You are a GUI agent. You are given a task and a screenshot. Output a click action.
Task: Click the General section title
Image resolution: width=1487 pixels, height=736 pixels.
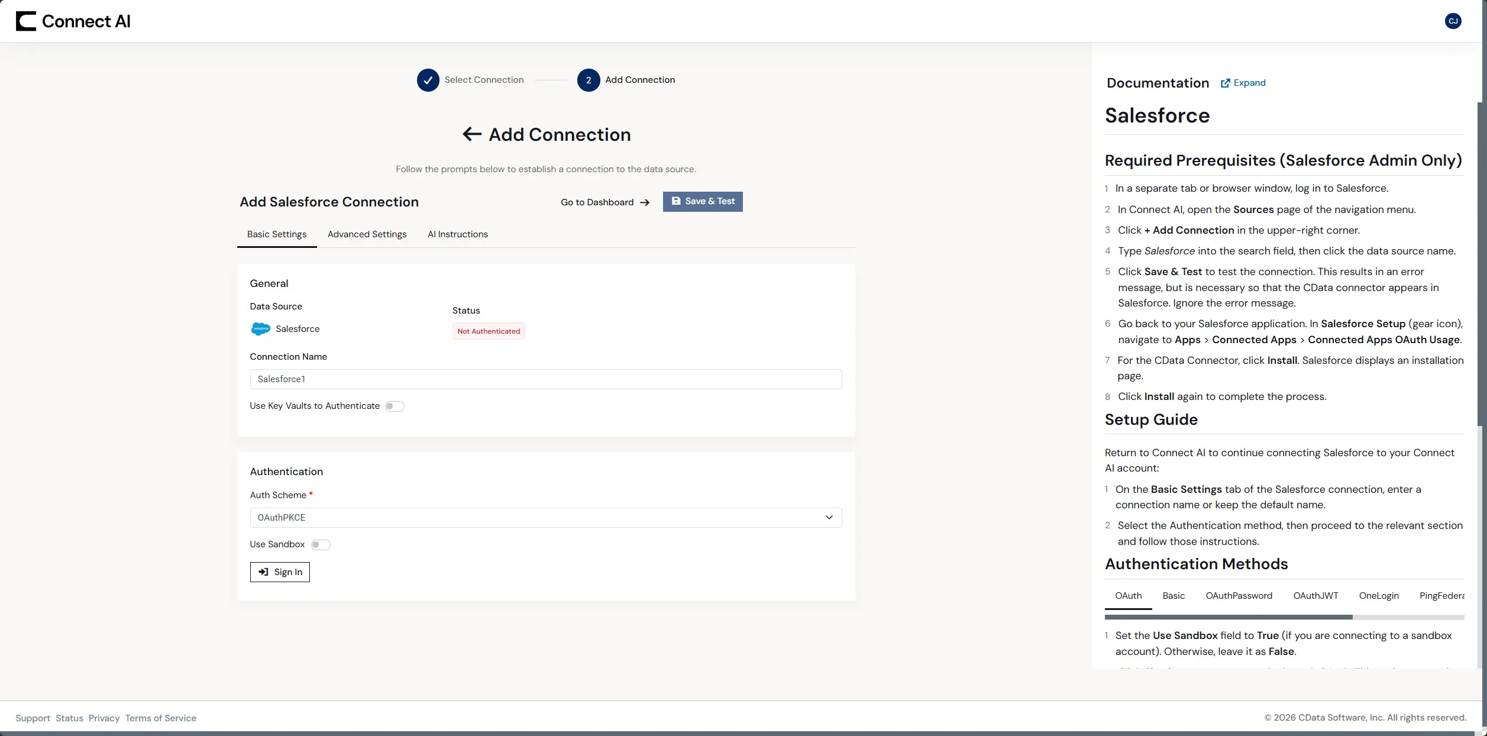(x=269, y=283)
